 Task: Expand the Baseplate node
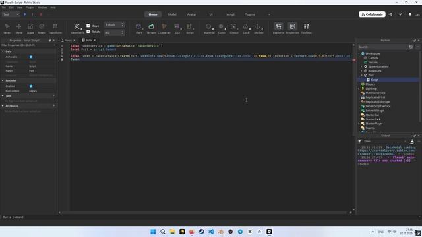point(362,71)
